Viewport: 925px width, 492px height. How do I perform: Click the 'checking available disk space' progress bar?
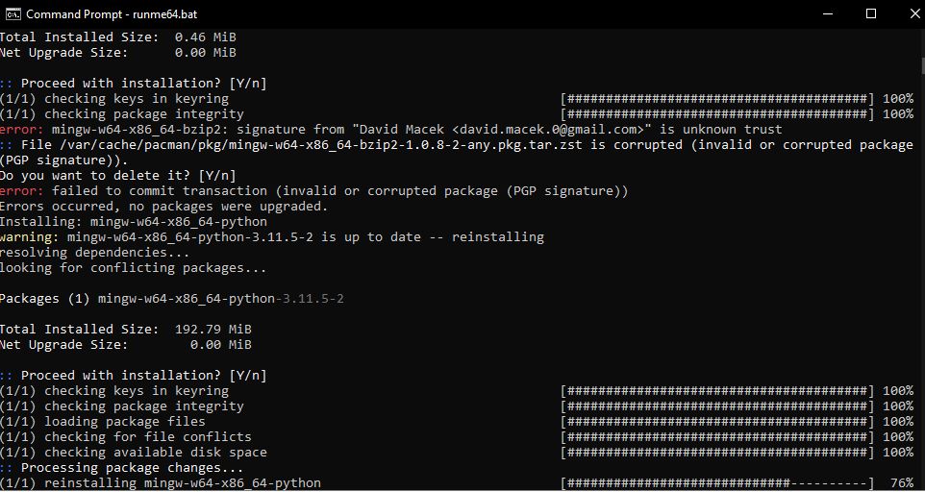[x=717, y=453]
